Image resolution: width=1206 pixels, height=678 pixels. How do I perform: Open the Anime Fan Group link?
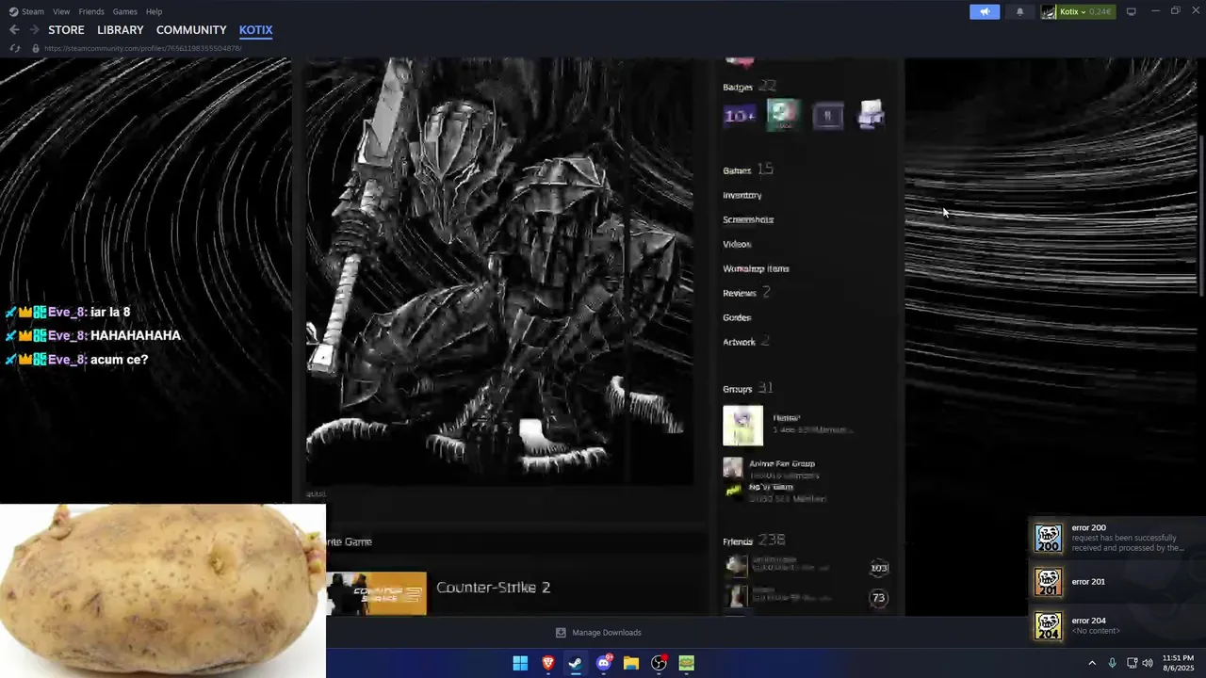[782, 463]
